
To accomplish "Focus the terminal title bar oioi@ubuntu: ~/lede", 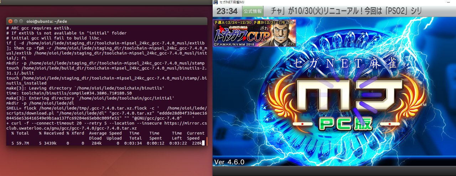I will point(107,21).
